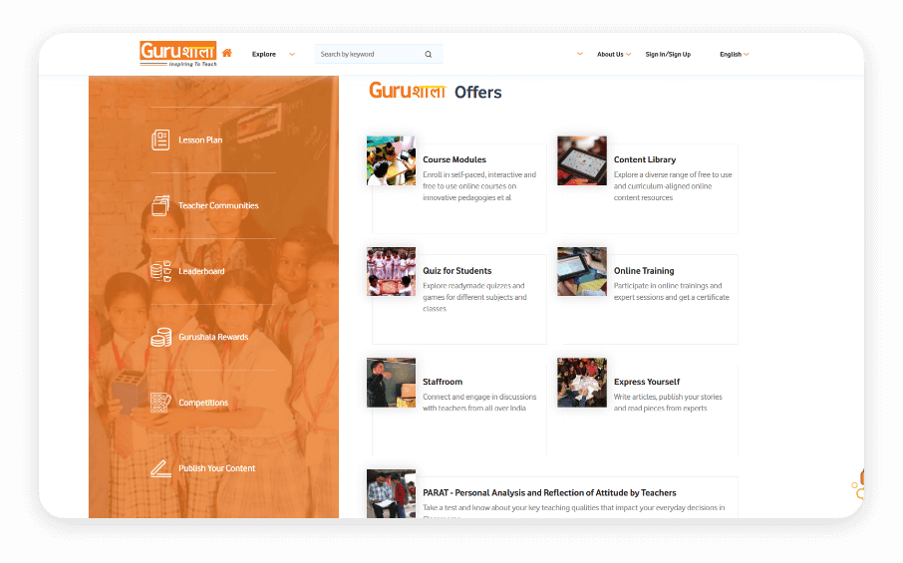The width and height of the screenshot is (903, 563).
Task: Click Sign In/Sign Up link
Action: tap(668, 54)
